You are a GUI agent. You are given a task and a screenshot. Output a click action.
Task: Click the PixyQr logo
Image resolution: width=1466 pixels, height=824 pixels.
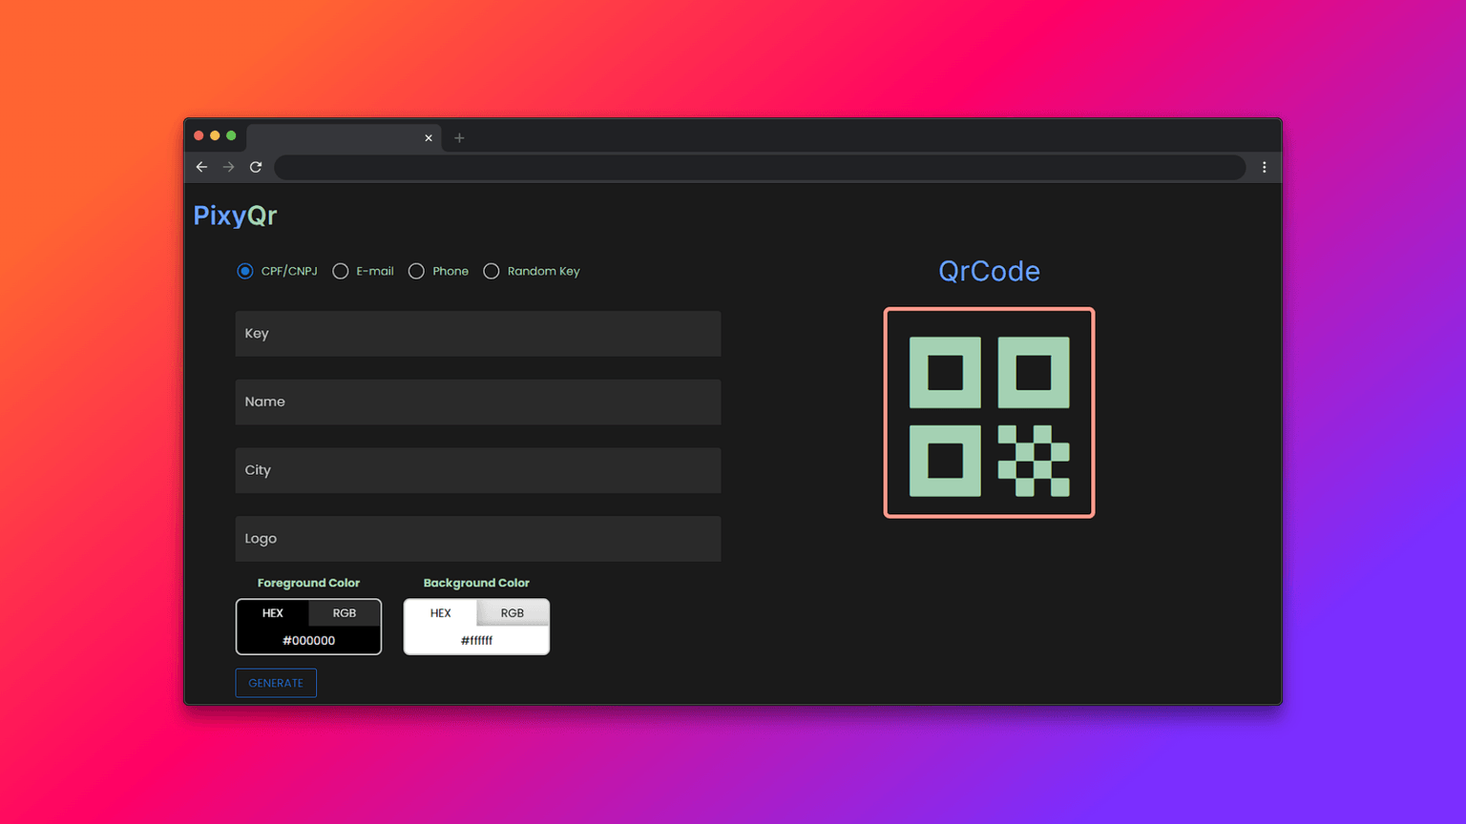(235, 216)
